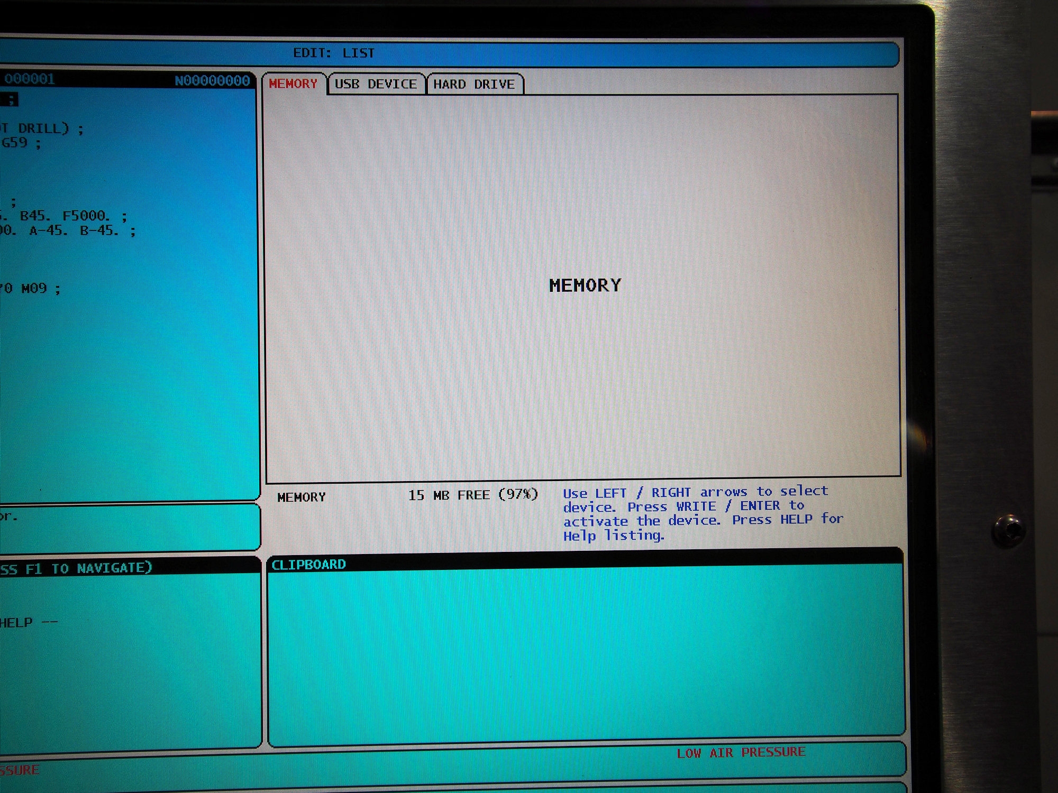Click the 15 MB FREE (97%) status text

(x=473, y=495)
